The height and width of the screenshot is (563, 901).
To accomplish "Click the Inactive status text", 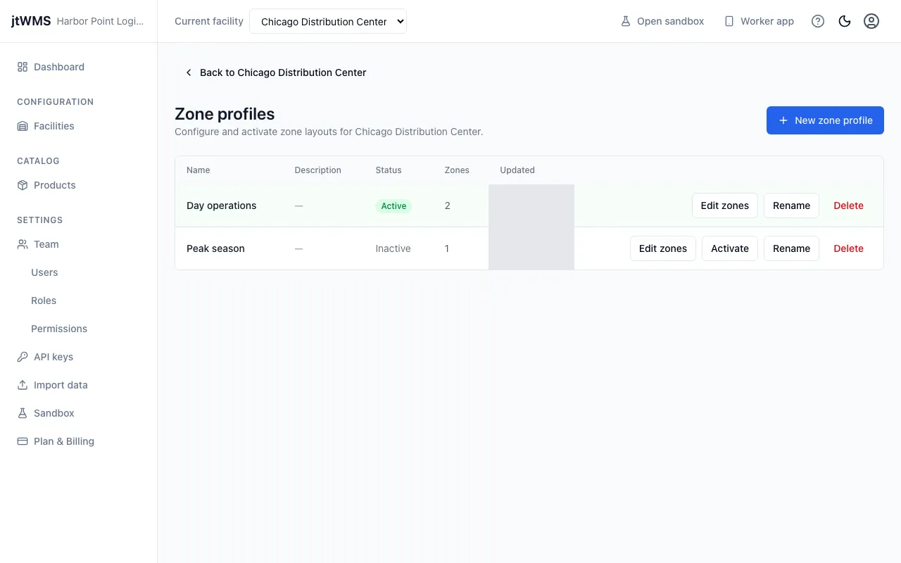I will click(x=393, y=248).
